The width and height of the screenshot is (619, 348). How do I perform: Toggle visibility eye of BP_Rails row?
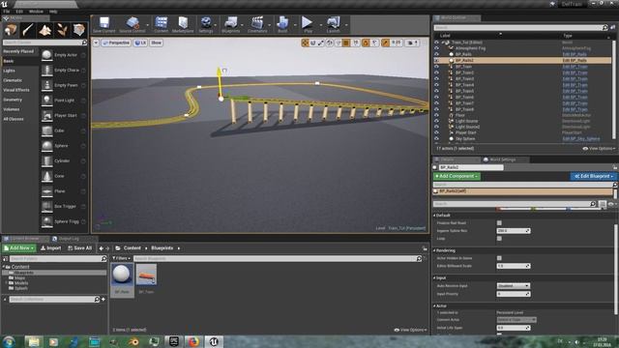pos(436,54)
